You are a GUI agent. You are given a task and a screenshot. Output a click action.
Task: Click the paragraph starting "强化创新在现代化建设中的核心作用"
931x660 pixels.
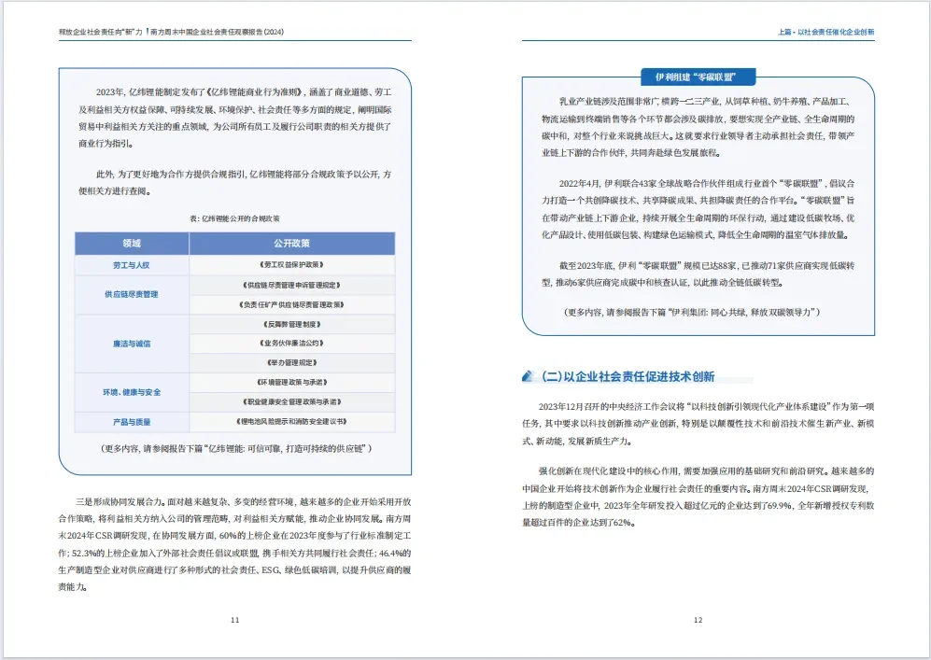[x=698, y=497]
